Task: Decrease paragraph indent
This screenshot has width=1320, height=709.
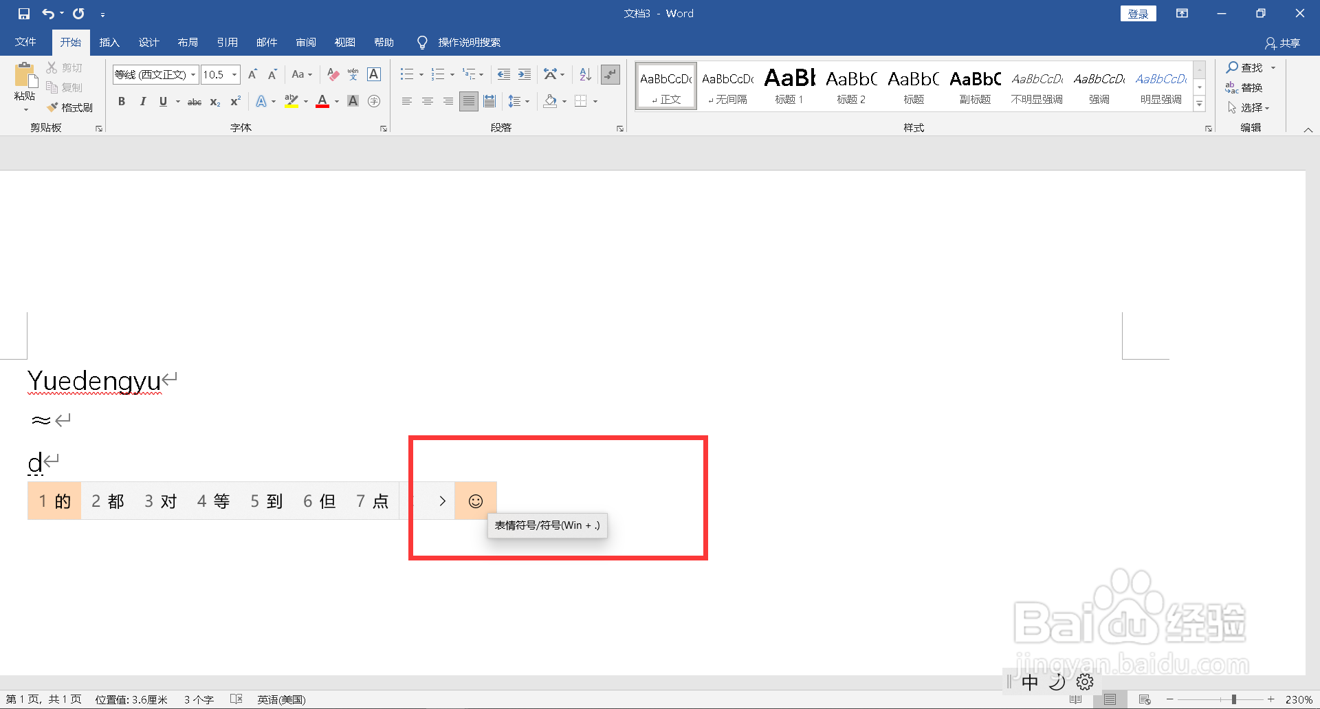Action: coord(504,74)
